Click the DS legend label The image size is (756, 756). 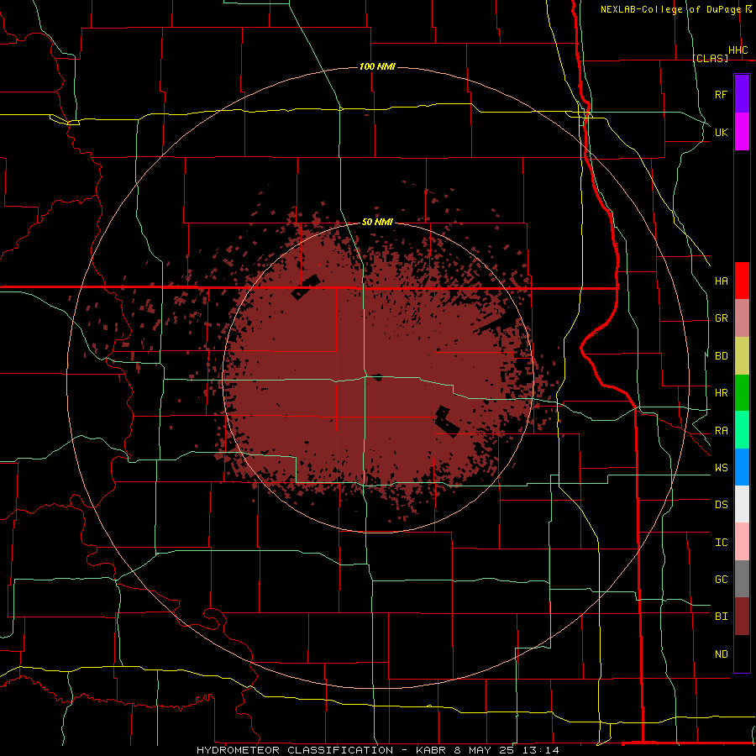pyautogui.click(x=721, y=505)
